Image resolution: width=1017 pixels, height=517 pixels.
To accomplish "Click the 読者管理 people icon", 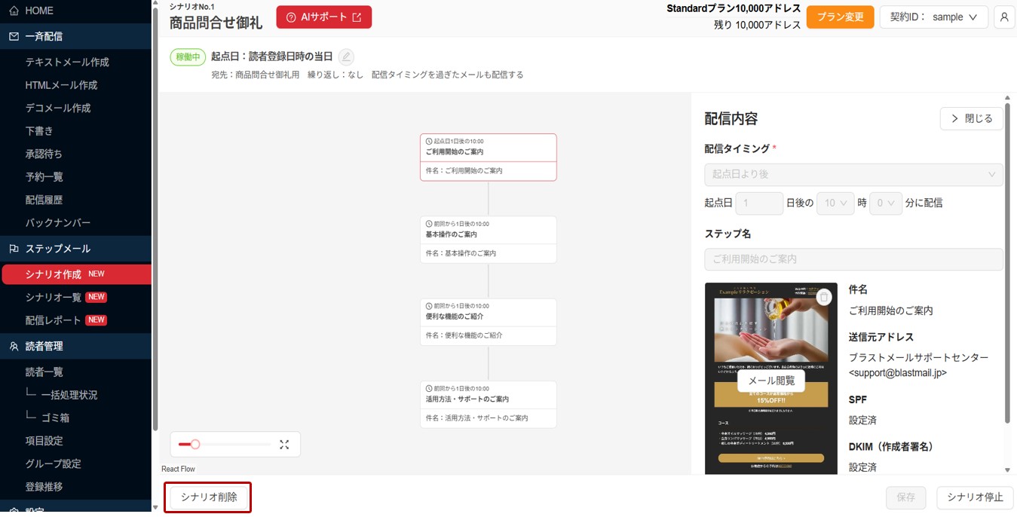I will 14,347.
